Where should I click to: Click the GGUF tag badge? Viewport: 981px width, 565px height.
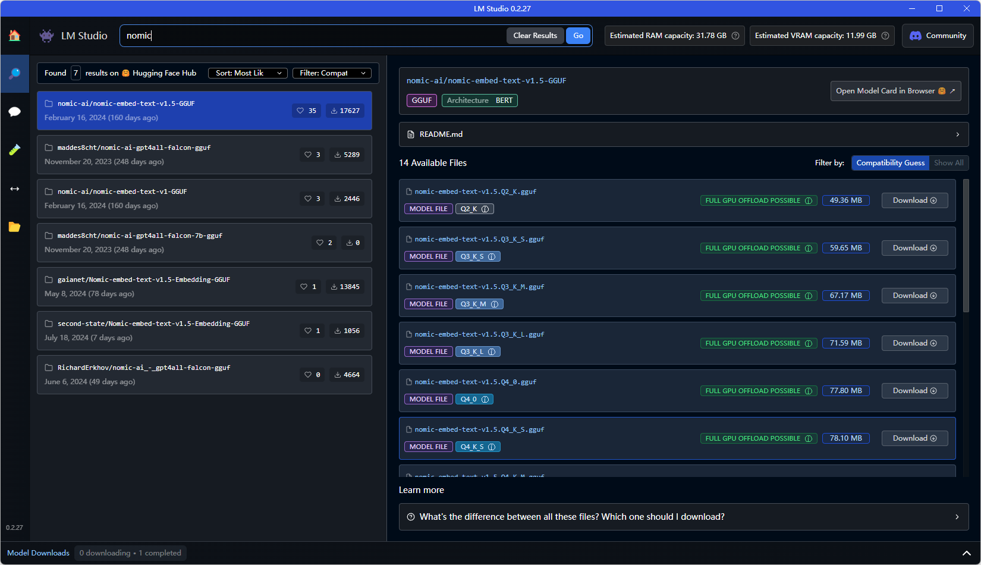tap(422, 101)
